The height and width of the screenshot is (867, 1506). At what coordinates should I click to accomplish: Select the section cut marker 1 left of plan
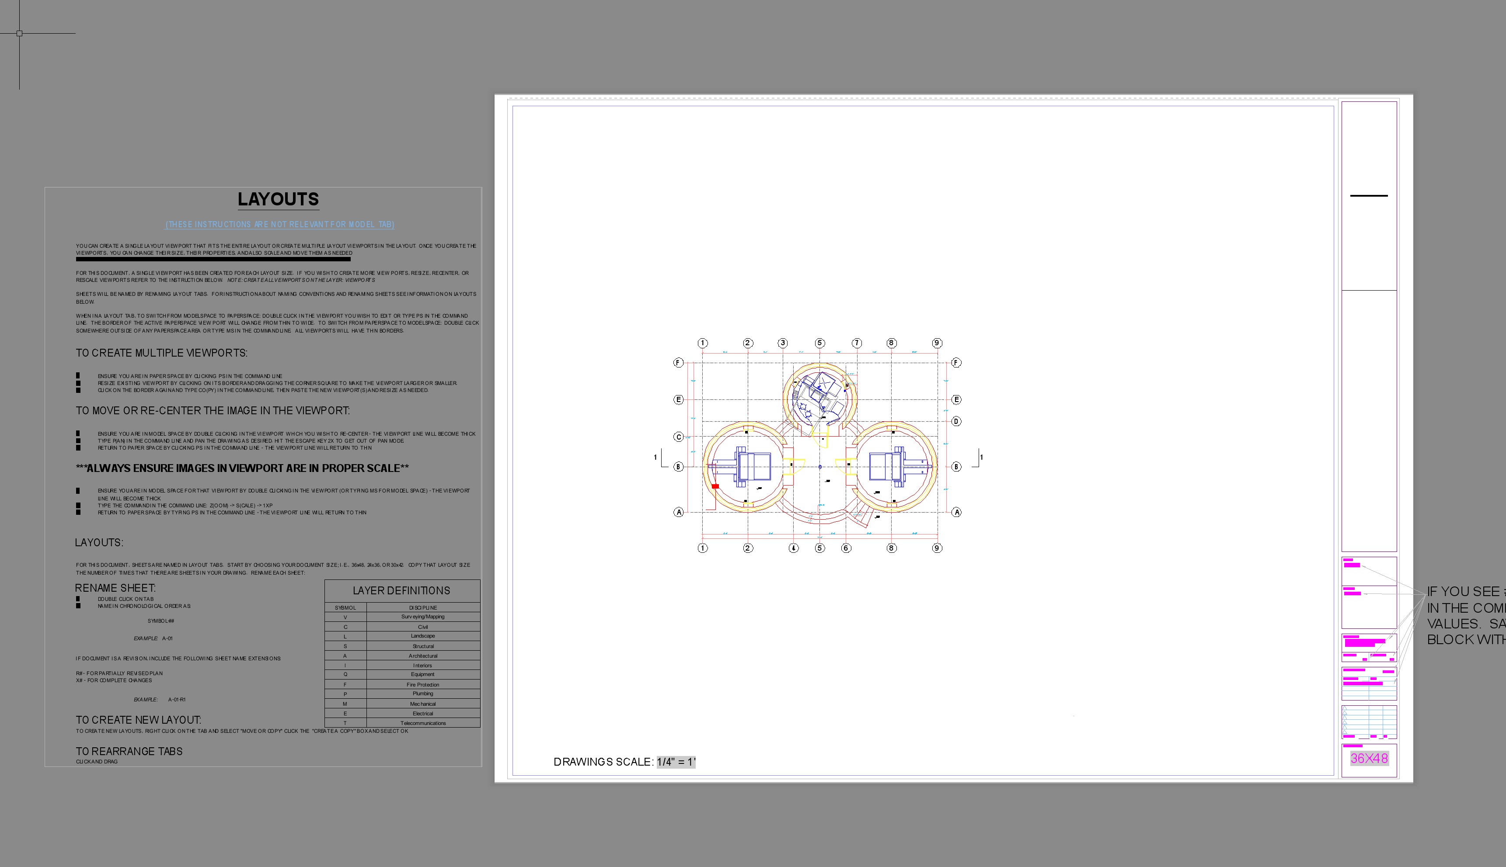(656, 457)
